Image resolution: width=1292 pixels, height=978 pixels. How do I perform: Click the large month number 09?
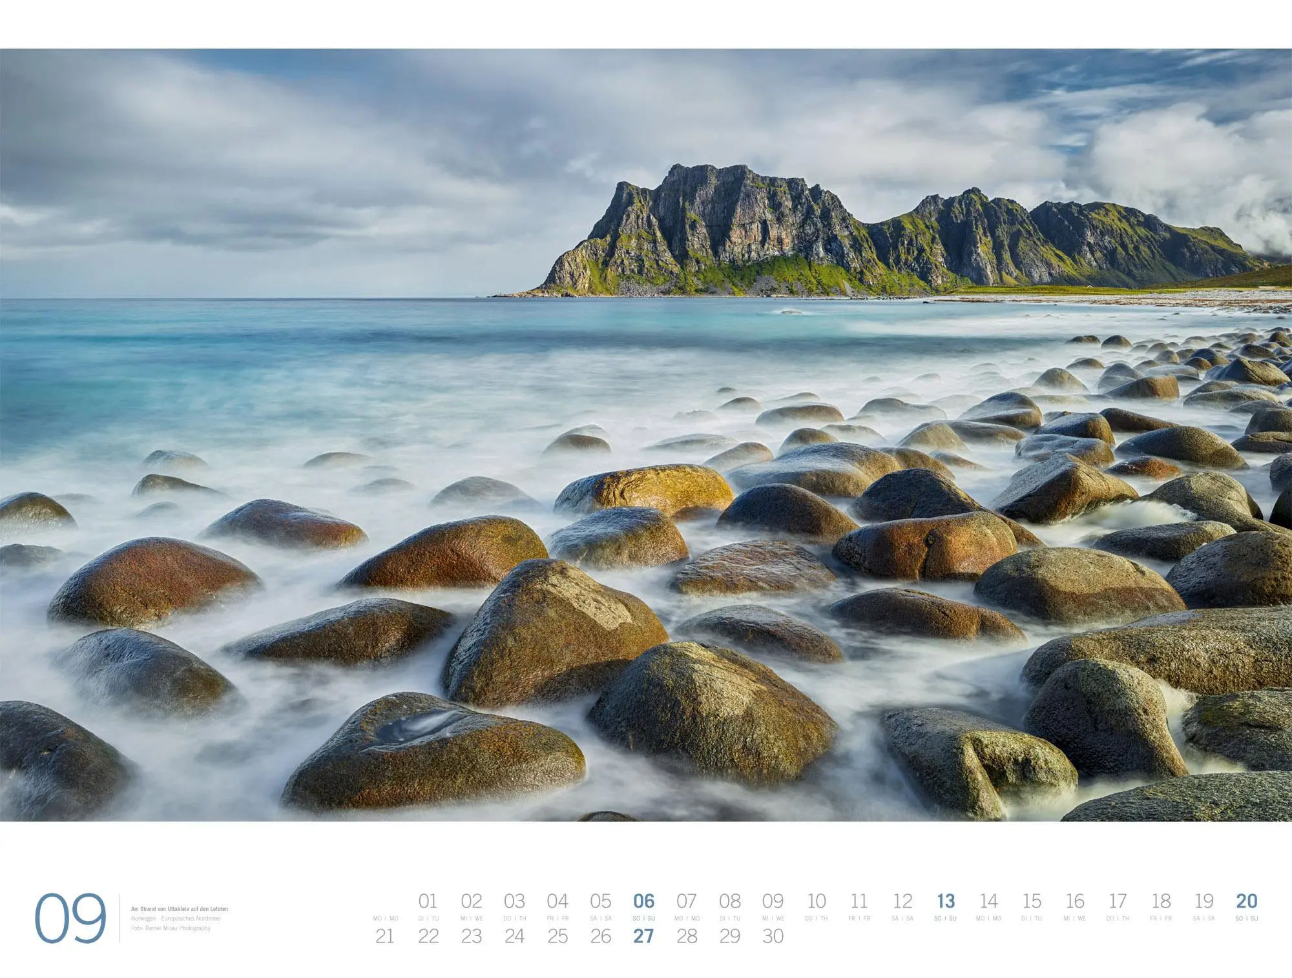(70, 918)
